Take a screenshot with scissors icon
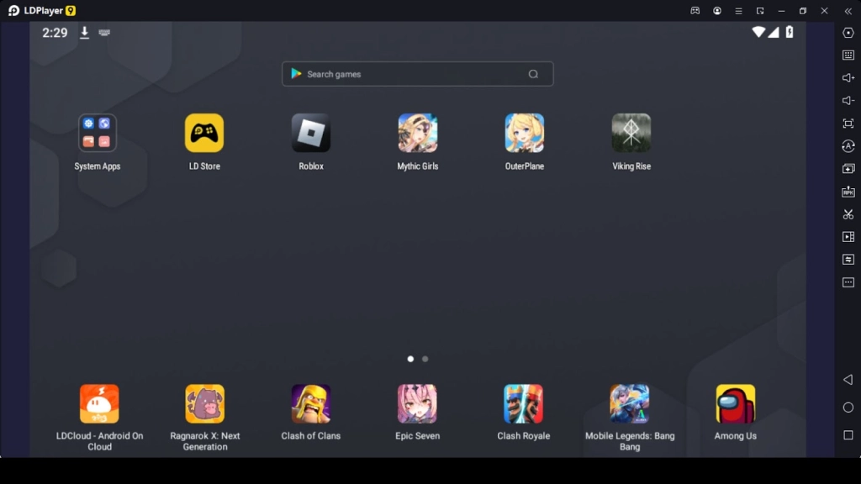861x484 pixels. coord(848,214)
